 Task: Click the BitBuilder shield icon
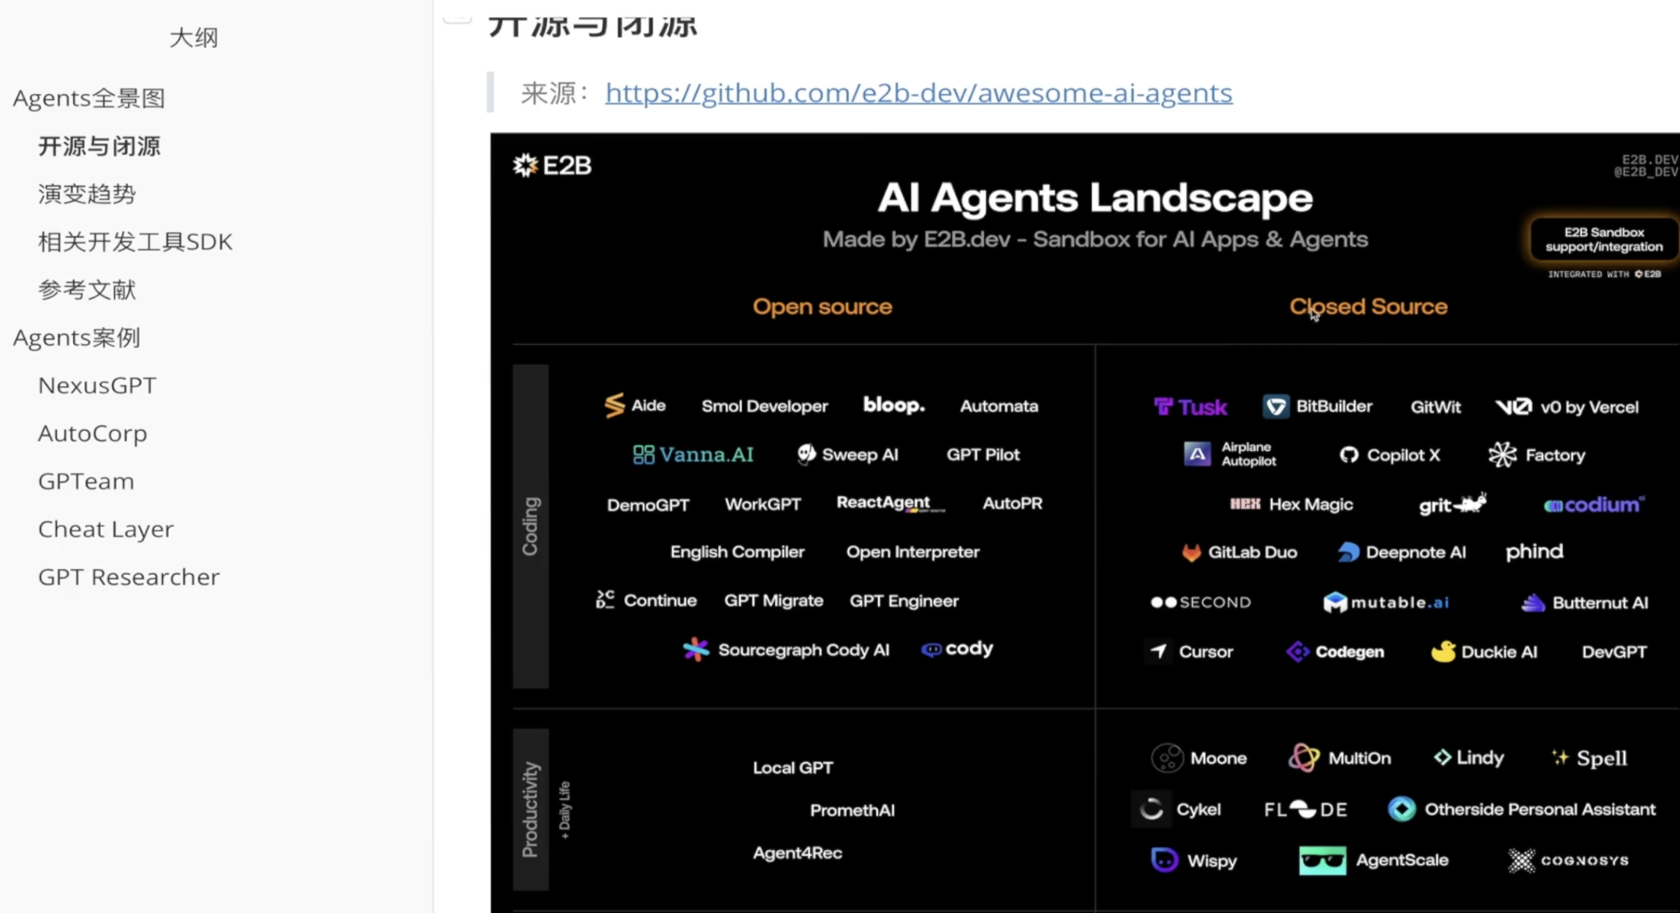[1276, 407]
